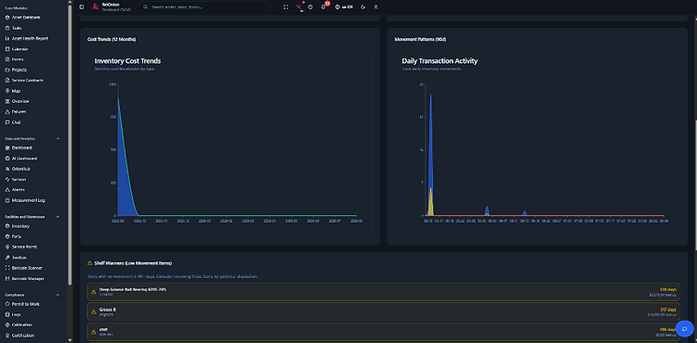Focus the Search assets input field
697x343 pixels.
pos(205,7)
